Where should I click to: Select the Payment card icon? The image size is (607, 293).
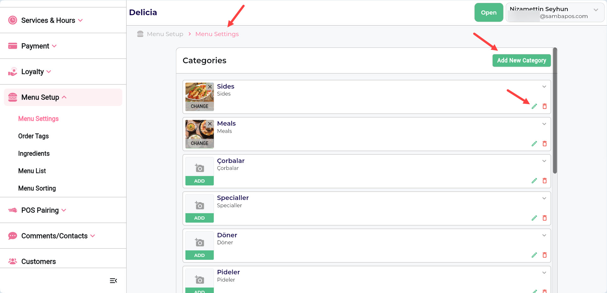(x=12, y=46)
